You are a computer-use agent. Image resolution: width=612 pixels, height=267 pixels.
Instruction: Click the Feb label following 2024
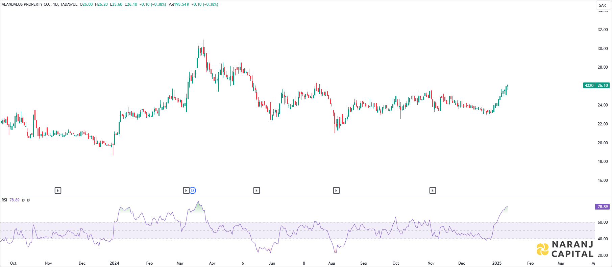click(x=149, y=263)
